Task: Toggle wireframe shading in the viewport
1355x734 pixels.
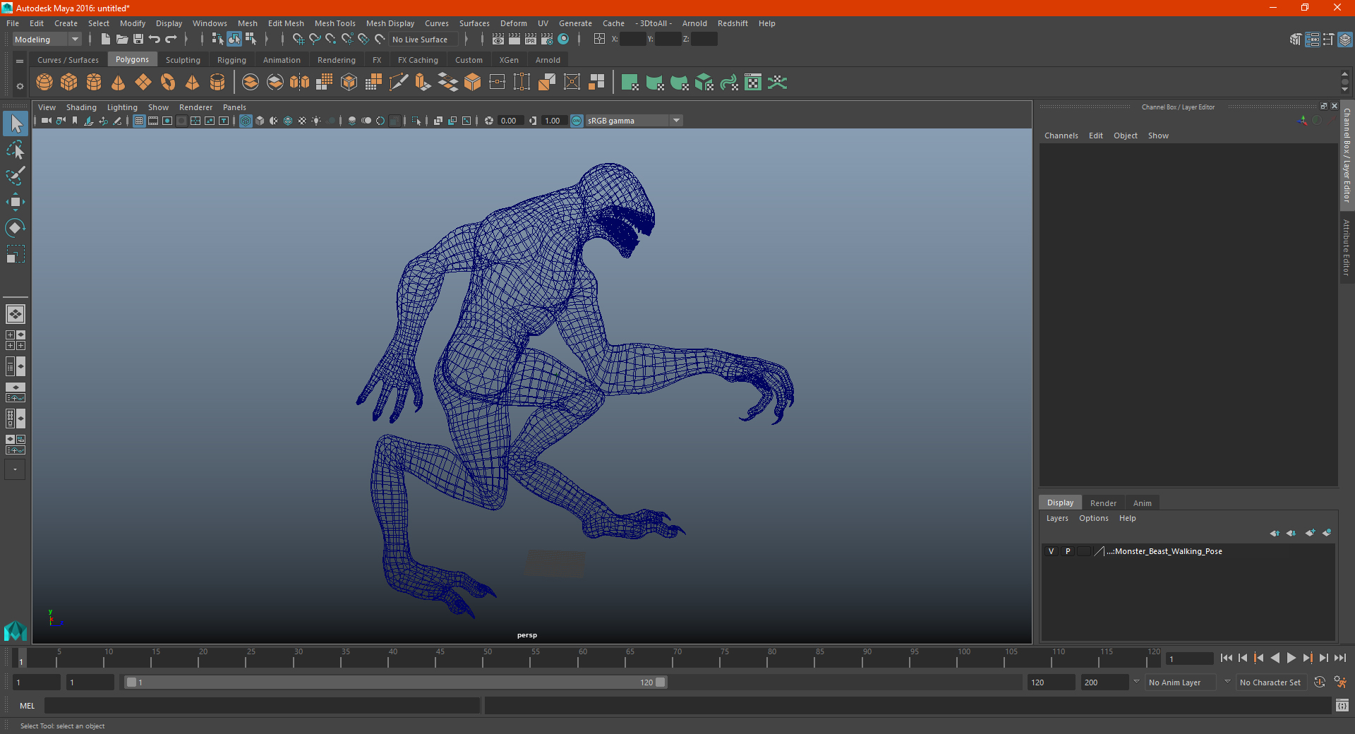Action: [x=246, y=121]
